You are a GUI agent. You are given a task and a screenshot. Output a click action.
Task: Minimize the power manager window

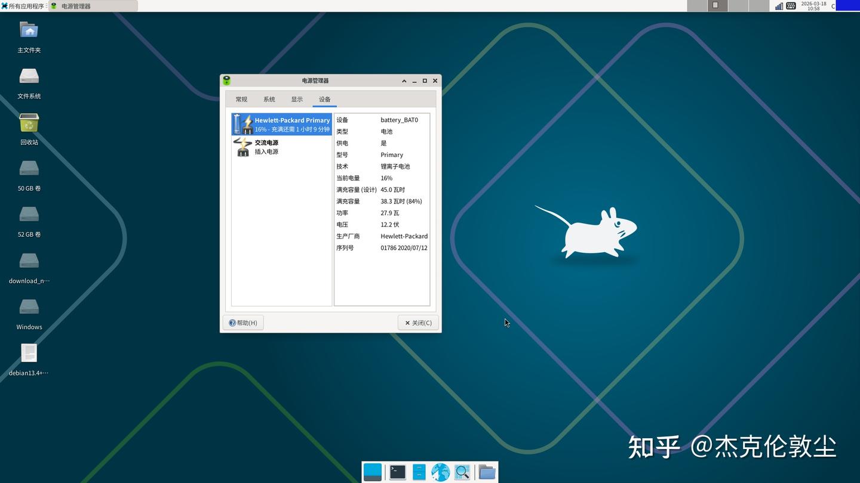(x=414, y=81)
